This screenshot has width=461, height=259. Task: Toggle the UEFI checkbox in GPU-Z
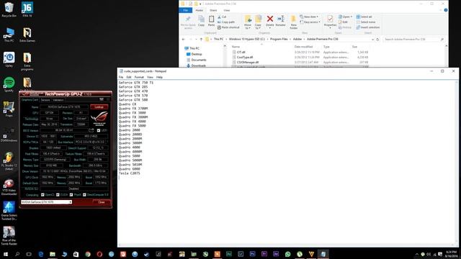point(99,130)
